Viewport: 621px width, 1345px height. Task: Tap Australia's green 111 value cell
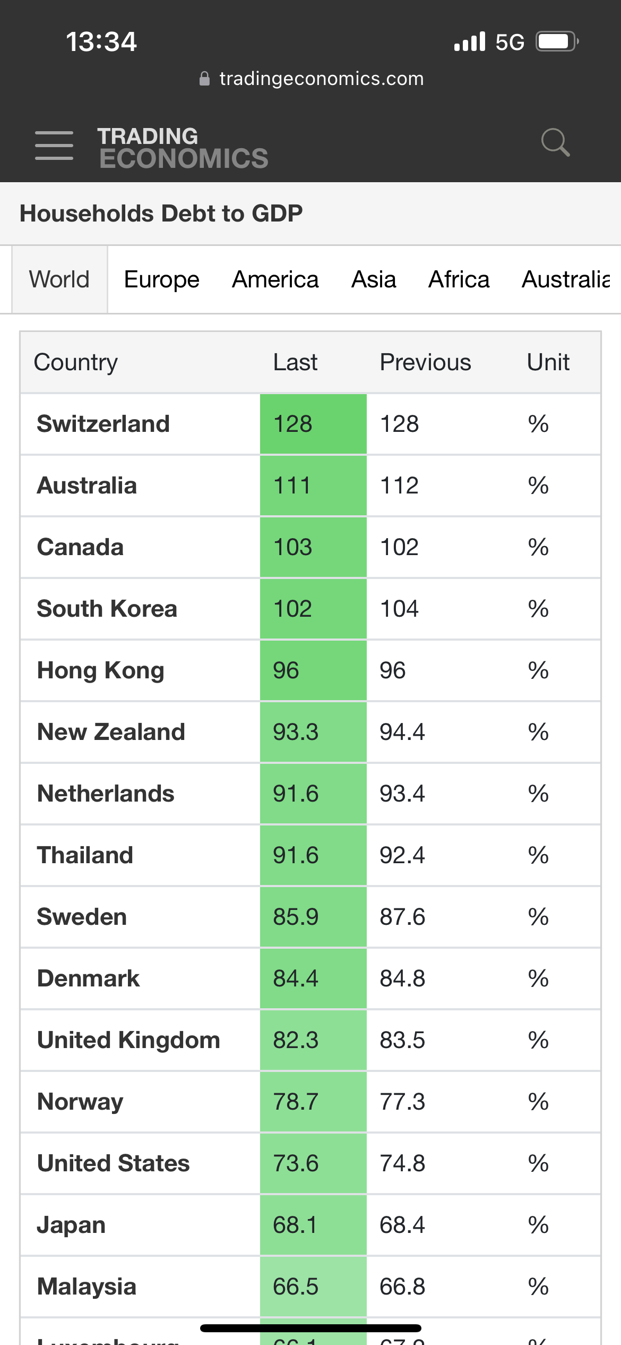(313, 486)
